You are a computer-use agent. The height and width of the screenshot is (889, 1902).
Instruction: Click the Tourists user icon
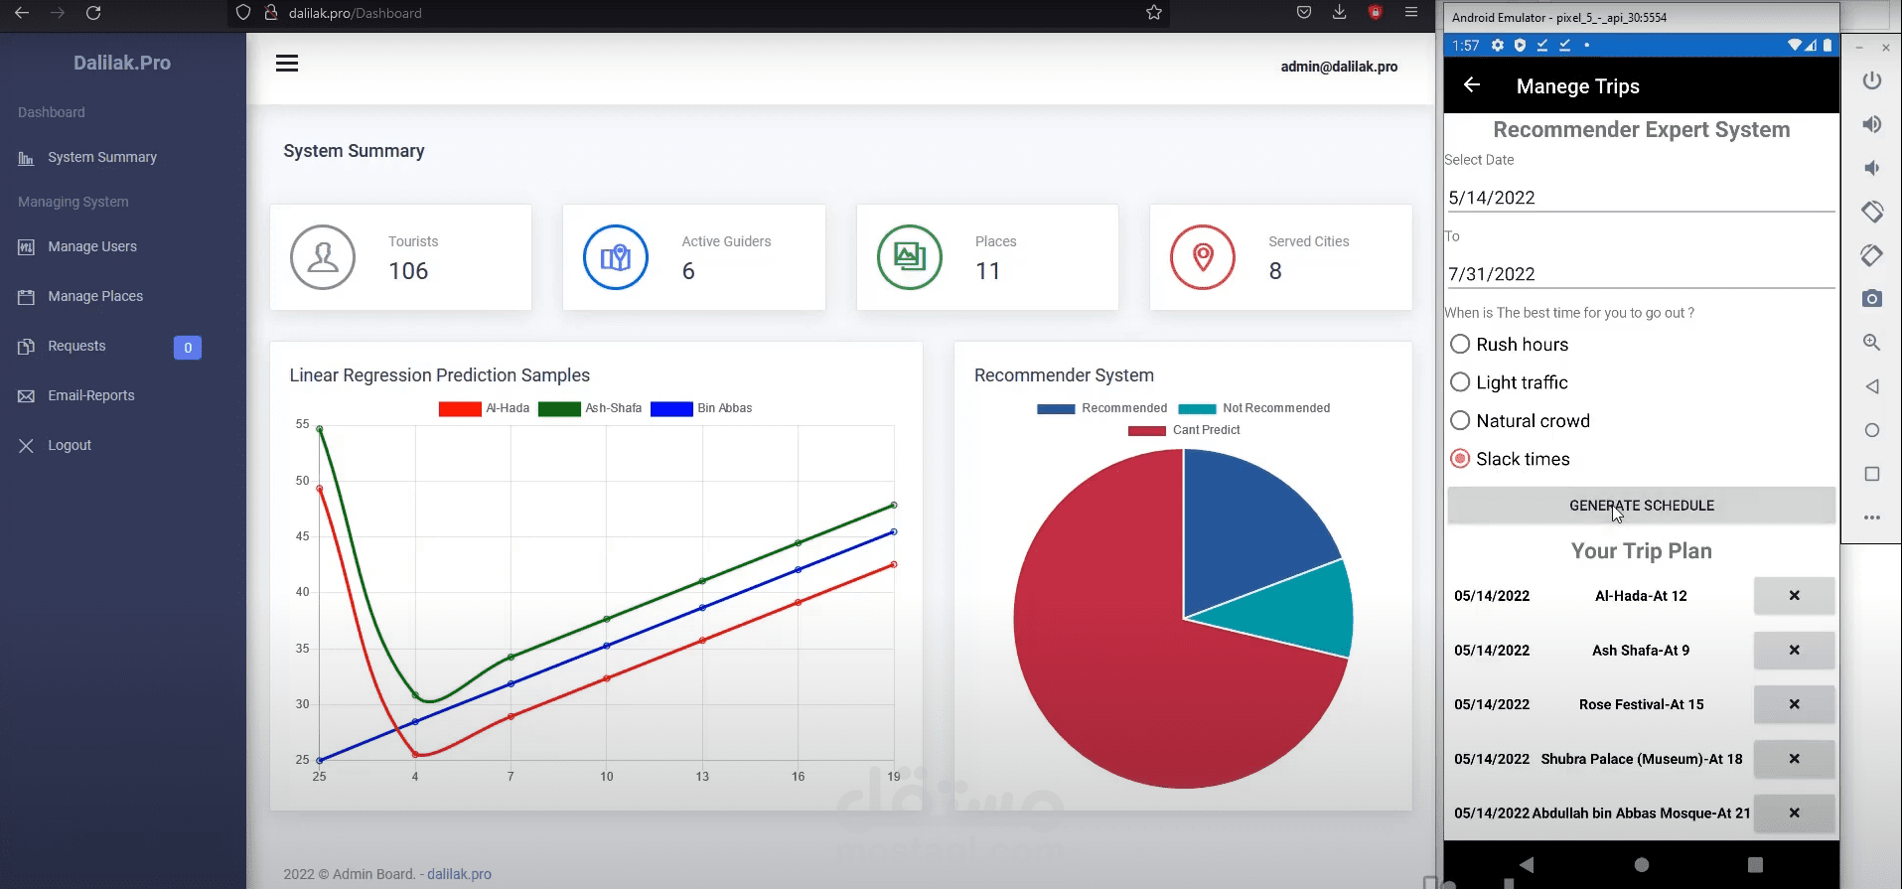[x=323, y=257]
